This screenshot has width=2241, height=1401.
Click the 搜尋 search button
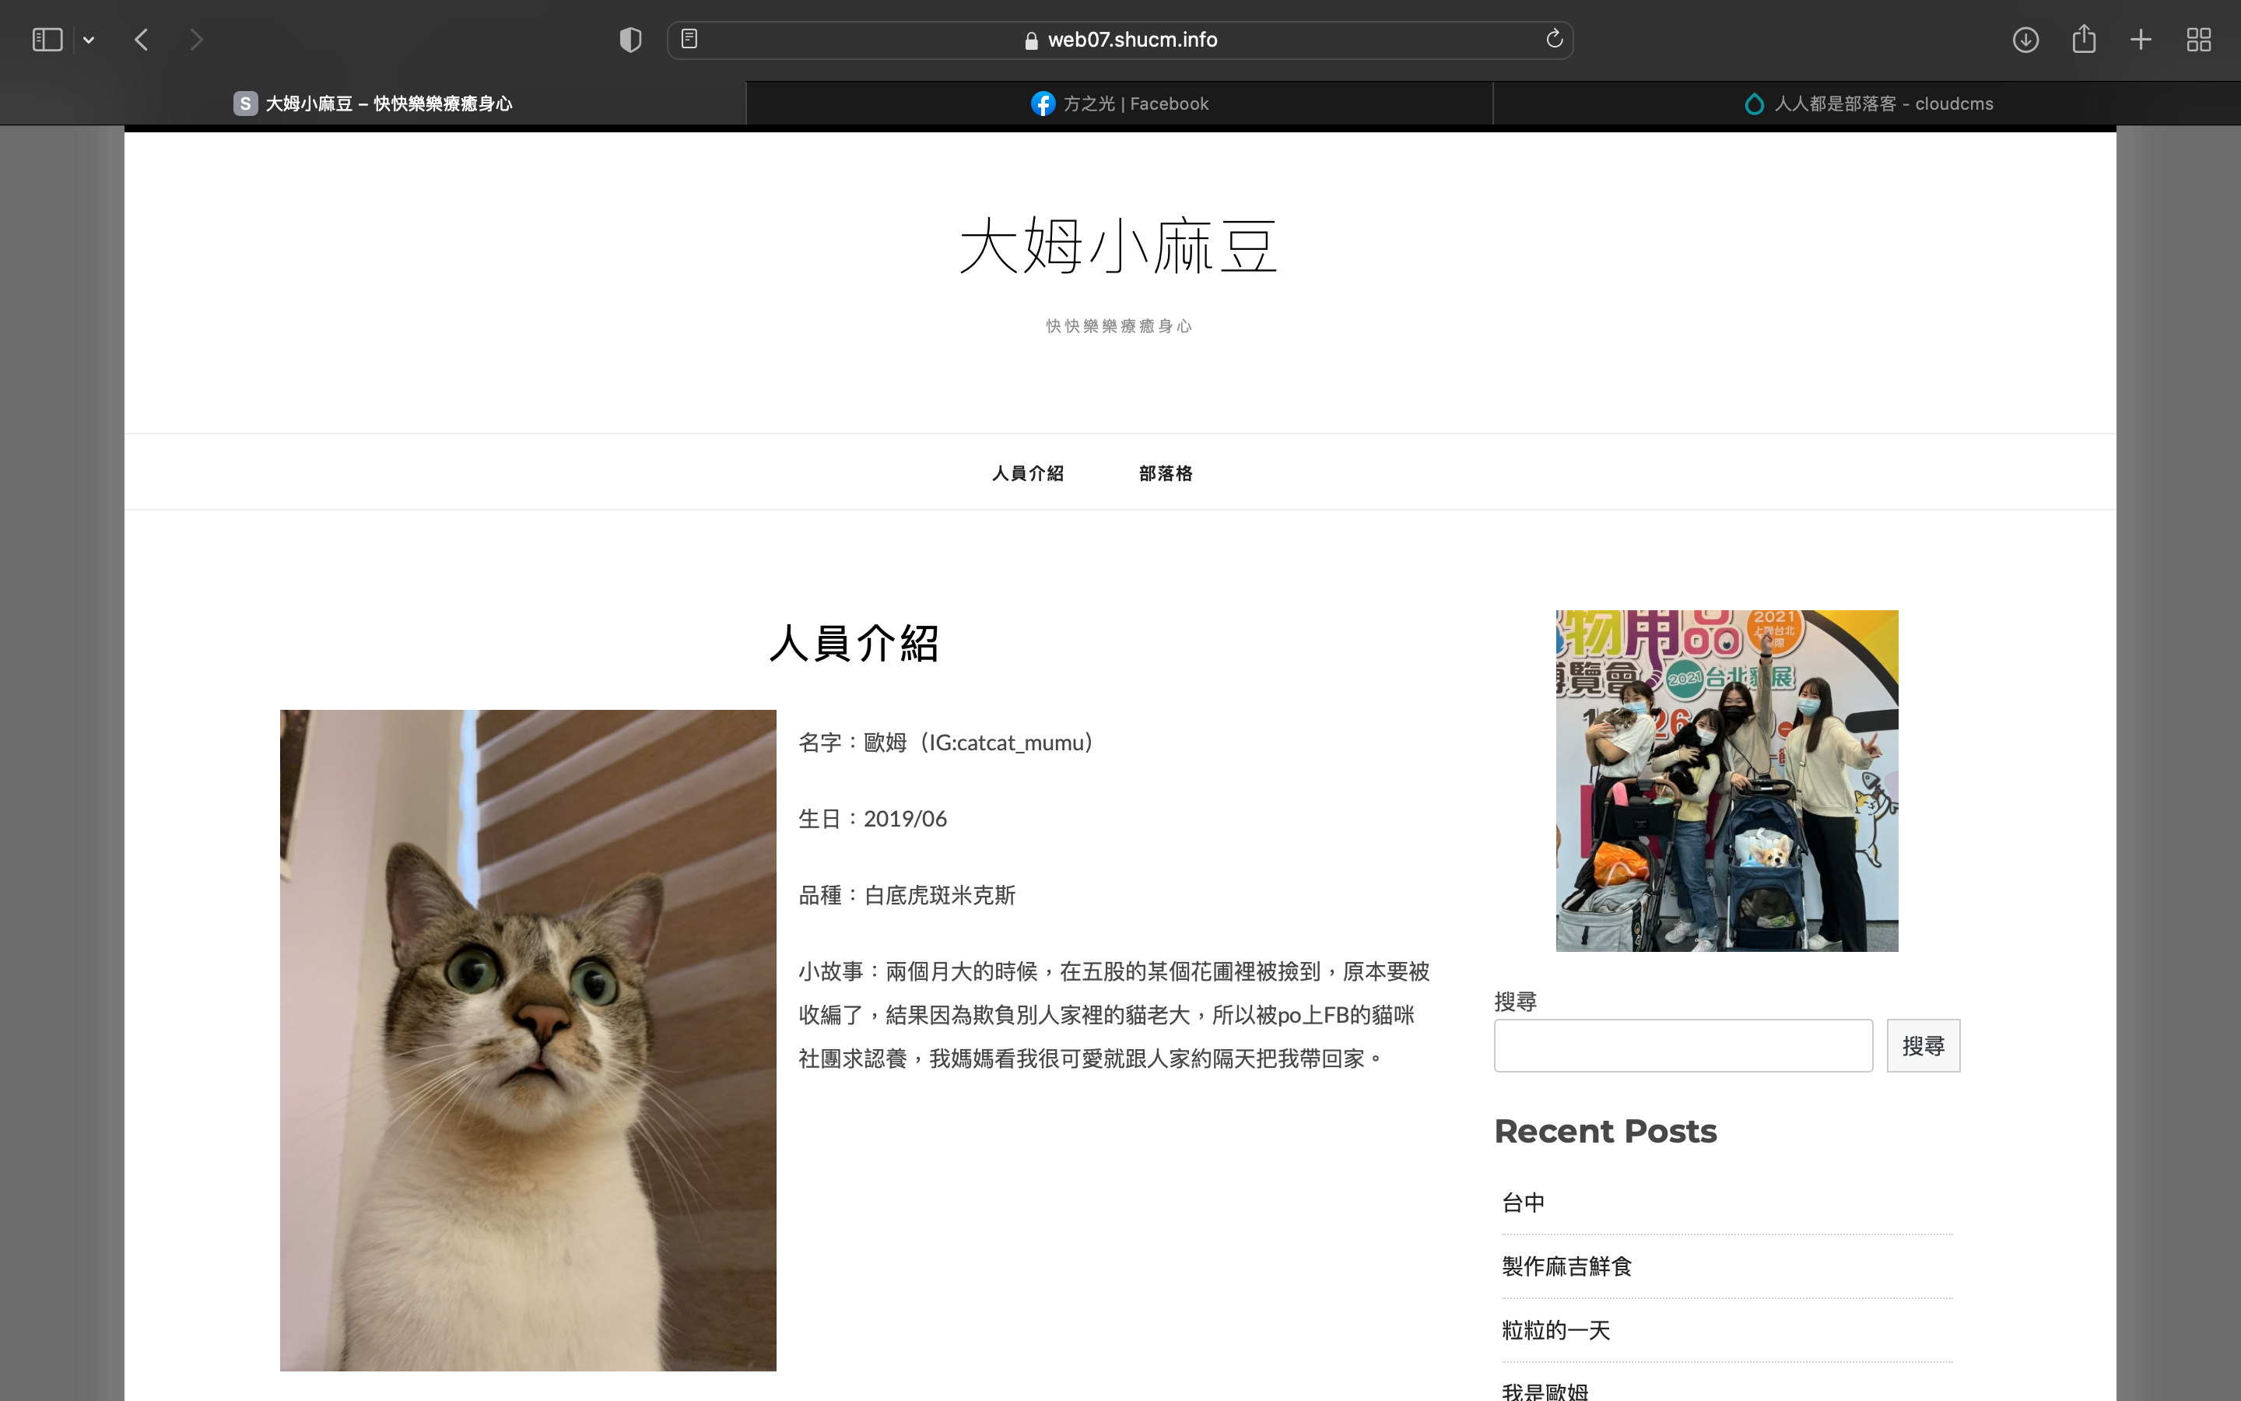[x=1923, y=1046]
